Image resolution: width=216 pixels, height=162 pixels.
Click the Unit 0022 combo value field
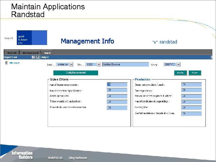point(91,64)
